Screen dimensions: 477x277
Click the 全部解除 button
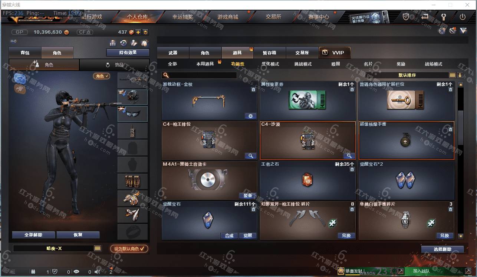click(x=33, y=235)
